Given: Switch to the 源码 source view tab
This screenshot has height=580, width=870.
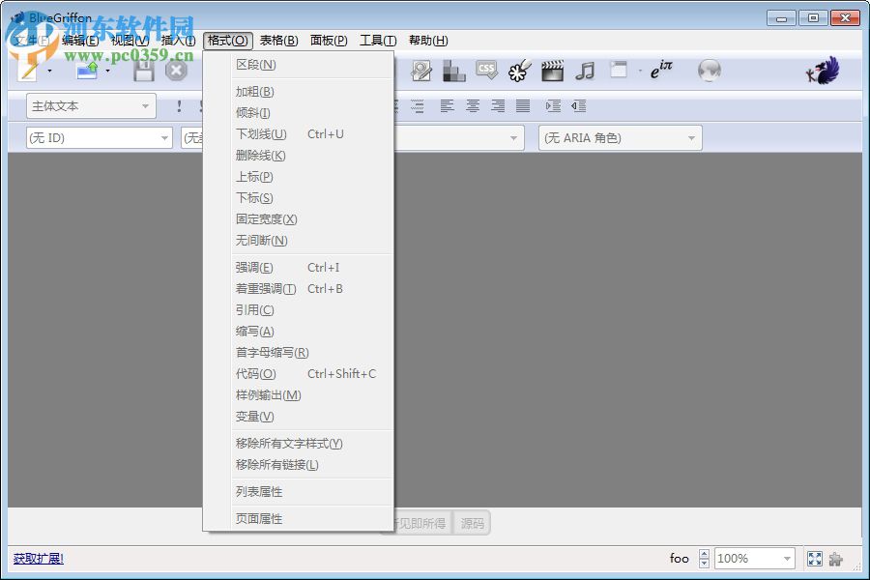Looking at the screenshot, I should tap(472, 522).
